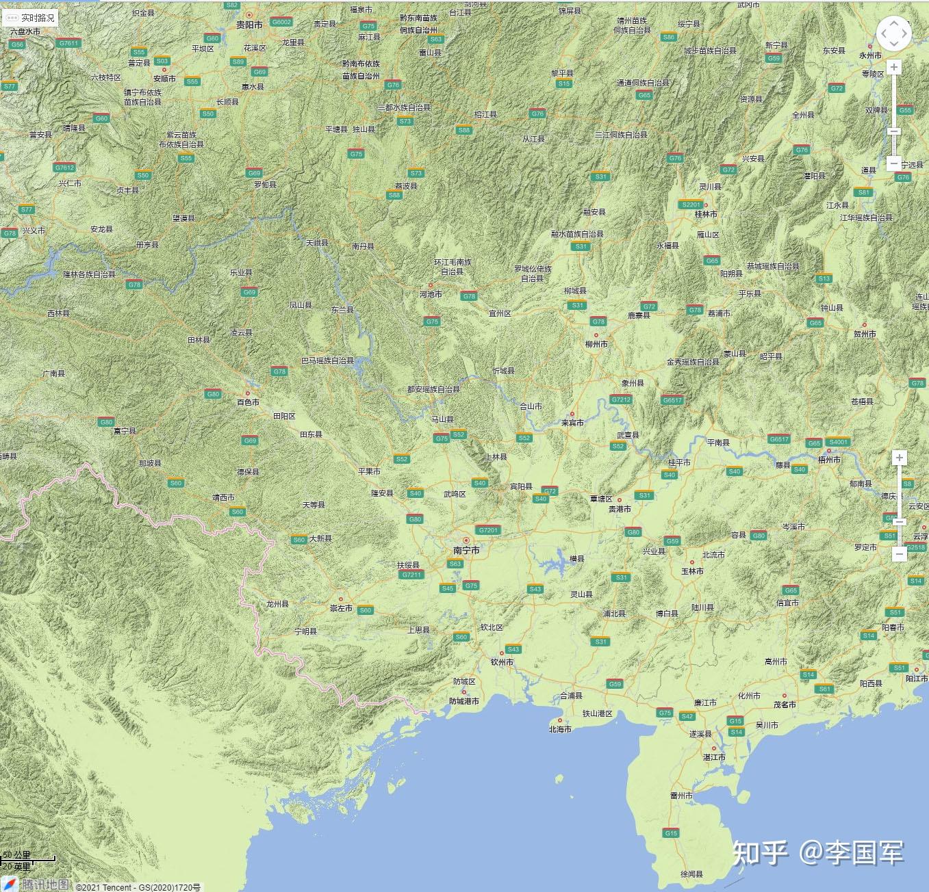Select the 贵港市 label

(620, 509)
